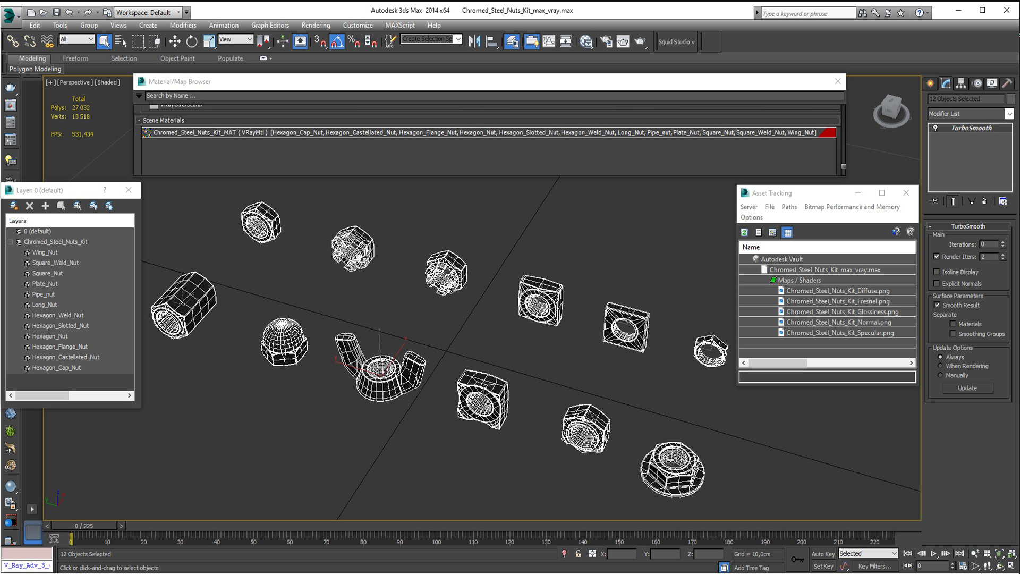1020x574 pixels.
Task: Open Select by Name list
Action: point(121,41)
